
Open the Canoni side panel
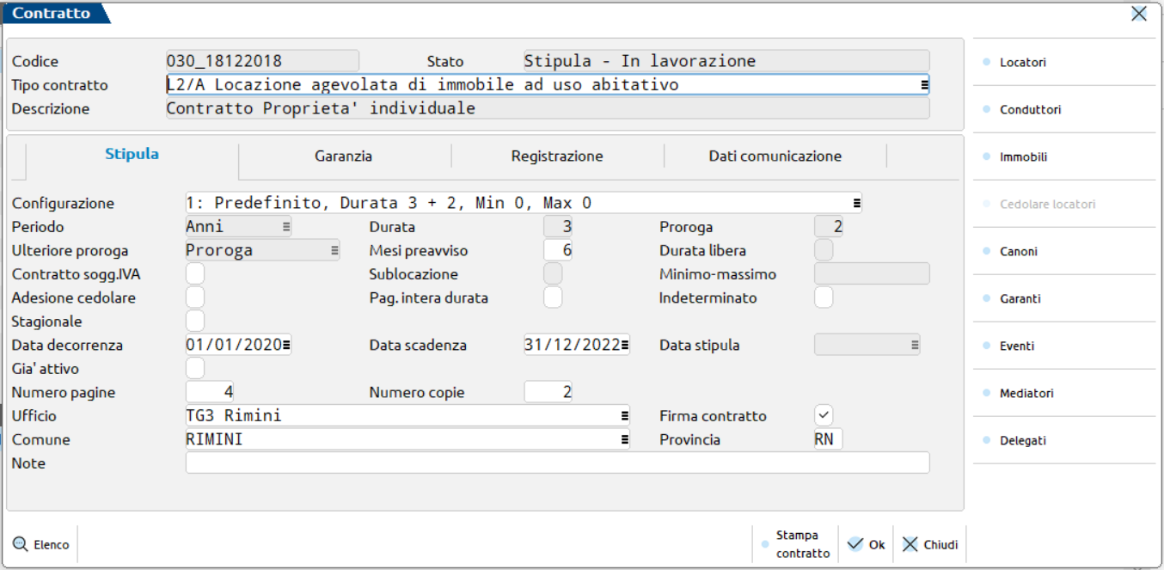[1018, 252]
